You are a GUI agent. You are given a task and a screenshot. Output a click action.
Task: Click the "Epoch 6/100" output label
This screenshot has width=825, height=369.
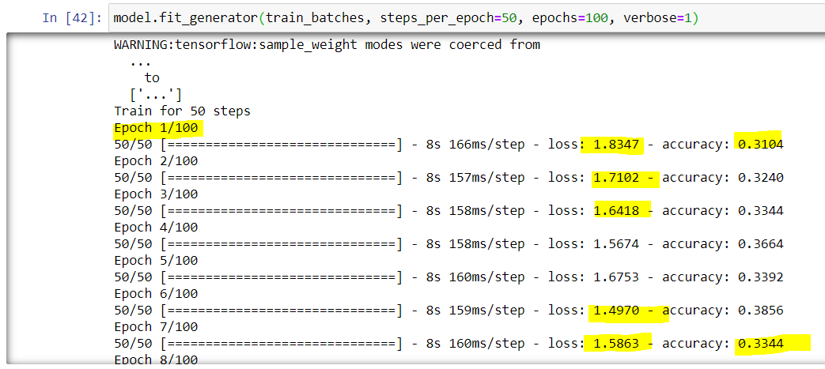[156, 293]
